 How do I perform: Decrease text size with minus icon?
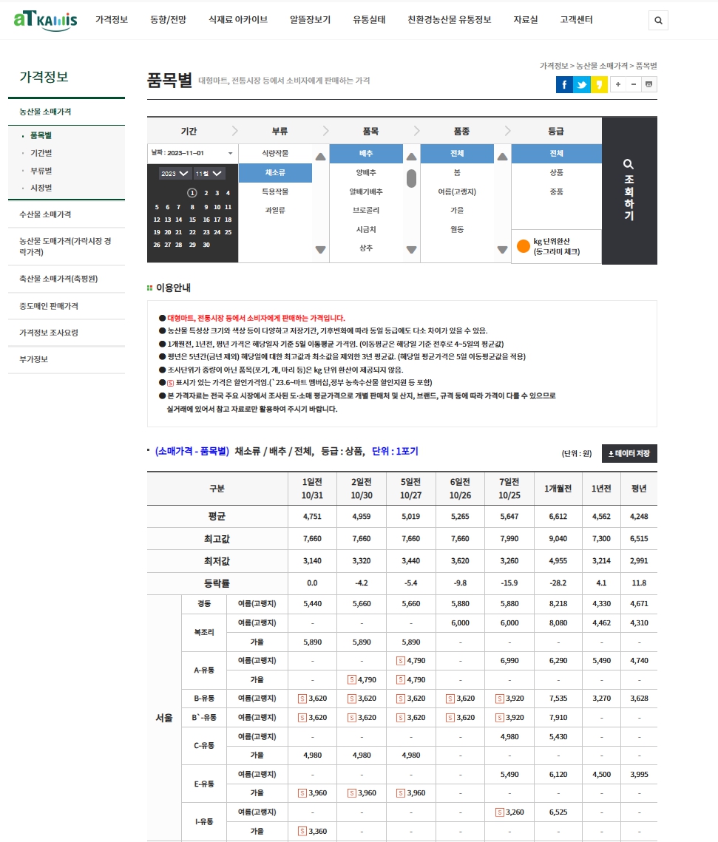pos(634,84)
